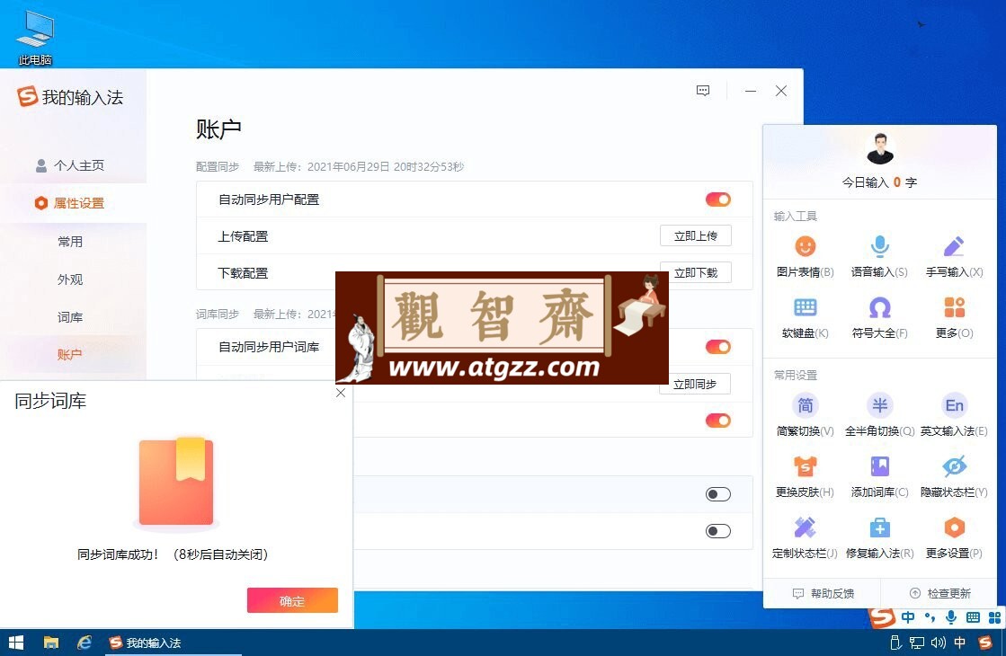Click 立即下载 button
Image resolution: width=1006 pixels, height=656 pixels.
coord(696,272)
